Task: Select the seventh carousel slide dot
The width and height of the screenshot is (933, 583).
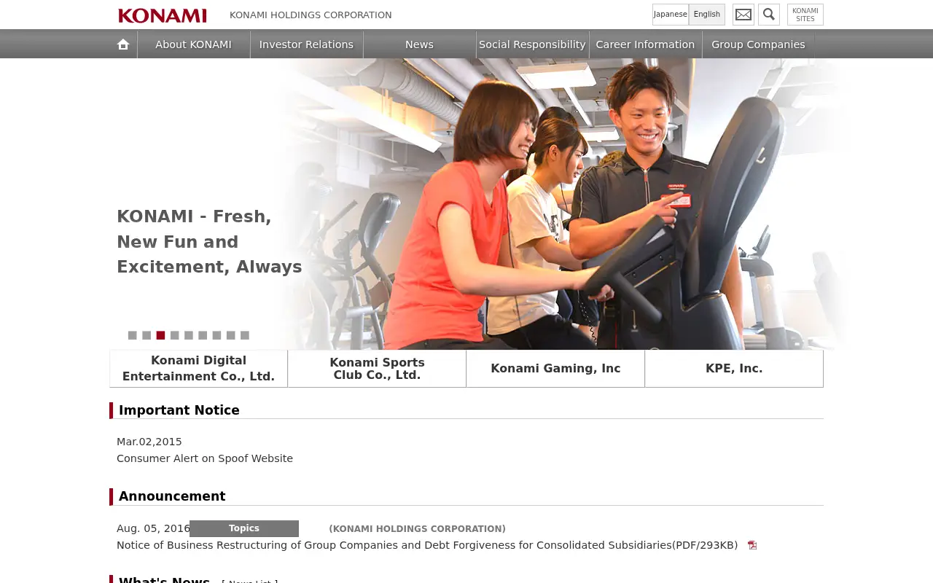Action: 216,335
